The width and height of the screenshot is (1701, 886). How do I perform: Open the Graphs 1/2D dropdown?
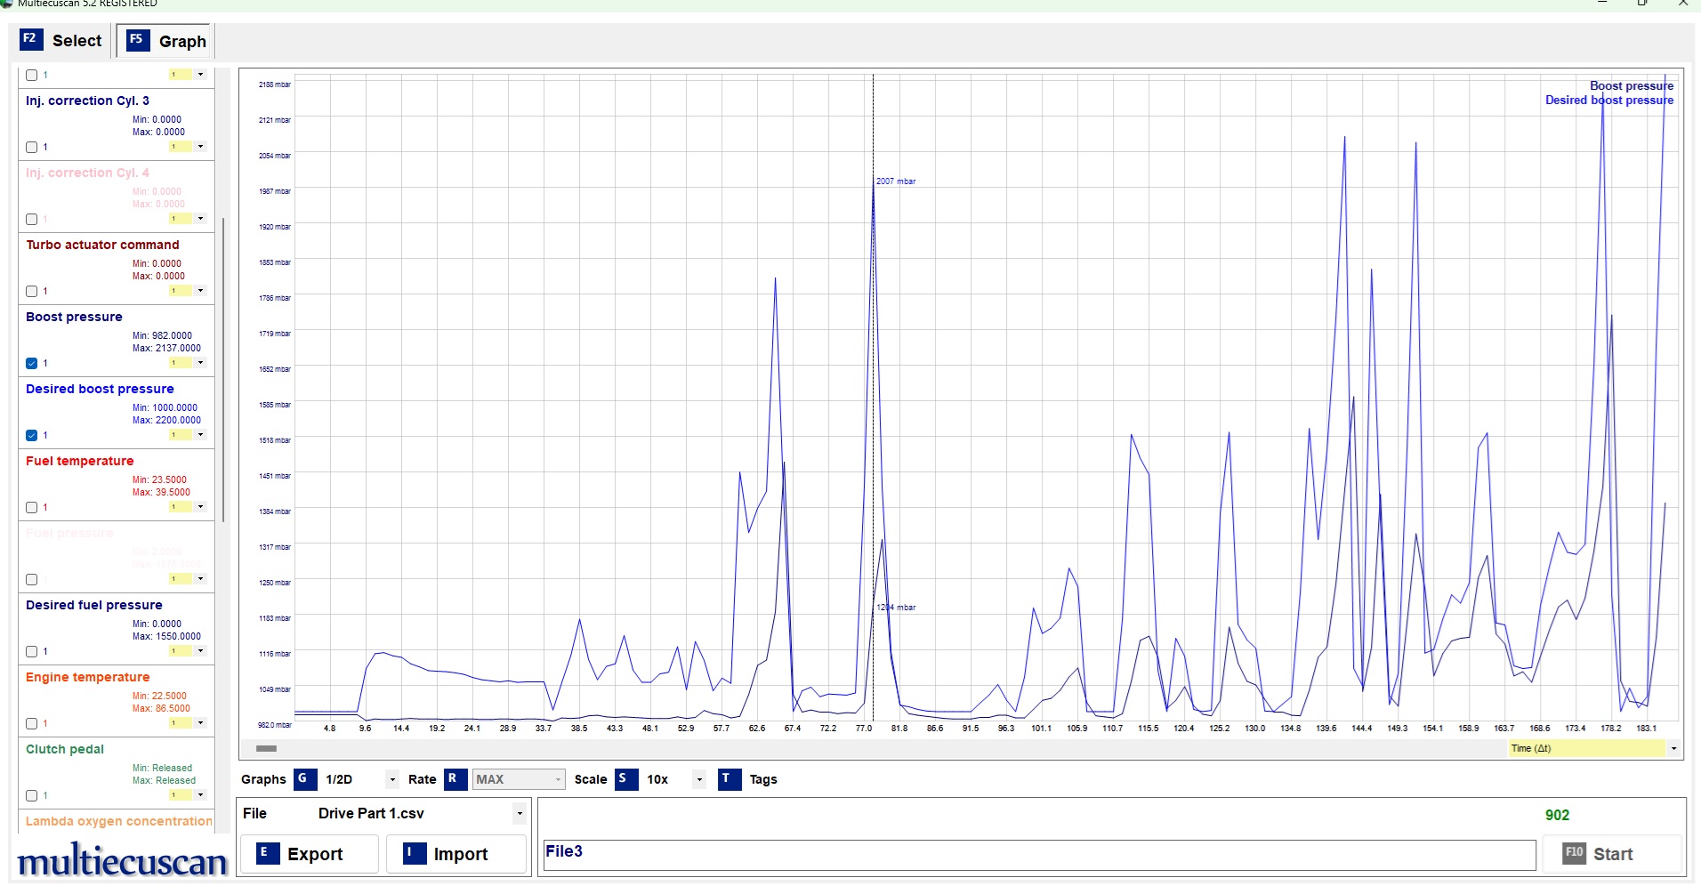point(392,780)
